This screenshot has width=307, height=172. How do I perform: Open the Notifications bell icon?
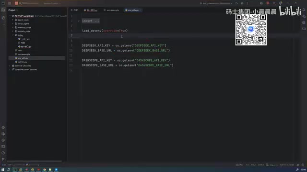point(304,10)
